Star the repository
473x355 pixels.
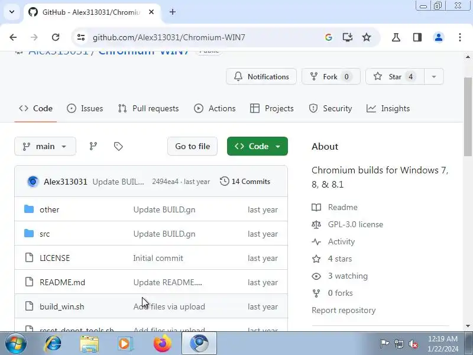[395, 77]
